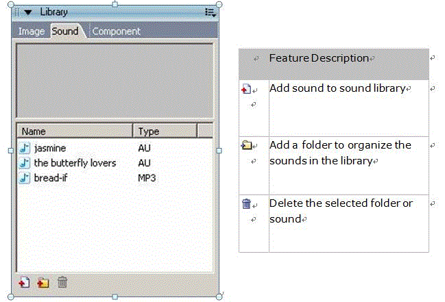Collapse the Library panel with triangle
This screenshot has height=302, width=445.
pos(28,12)
